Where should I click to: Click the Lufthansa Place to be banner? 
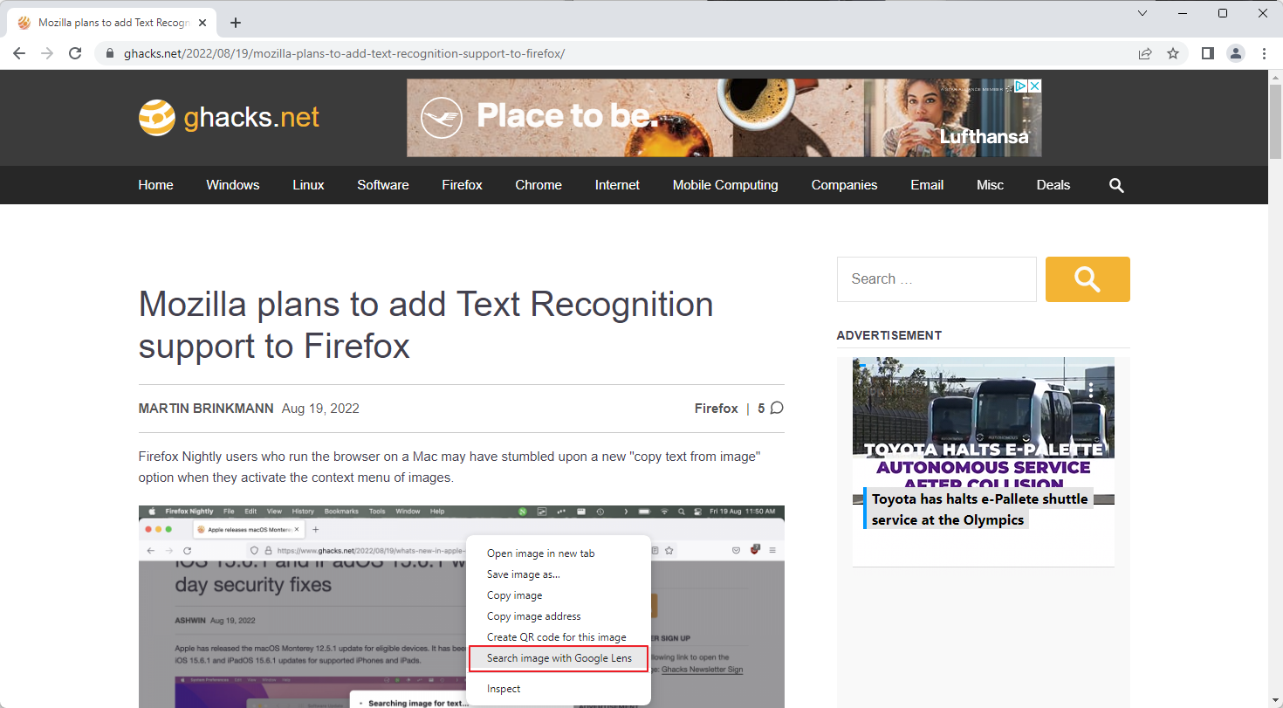click(724, 118)
